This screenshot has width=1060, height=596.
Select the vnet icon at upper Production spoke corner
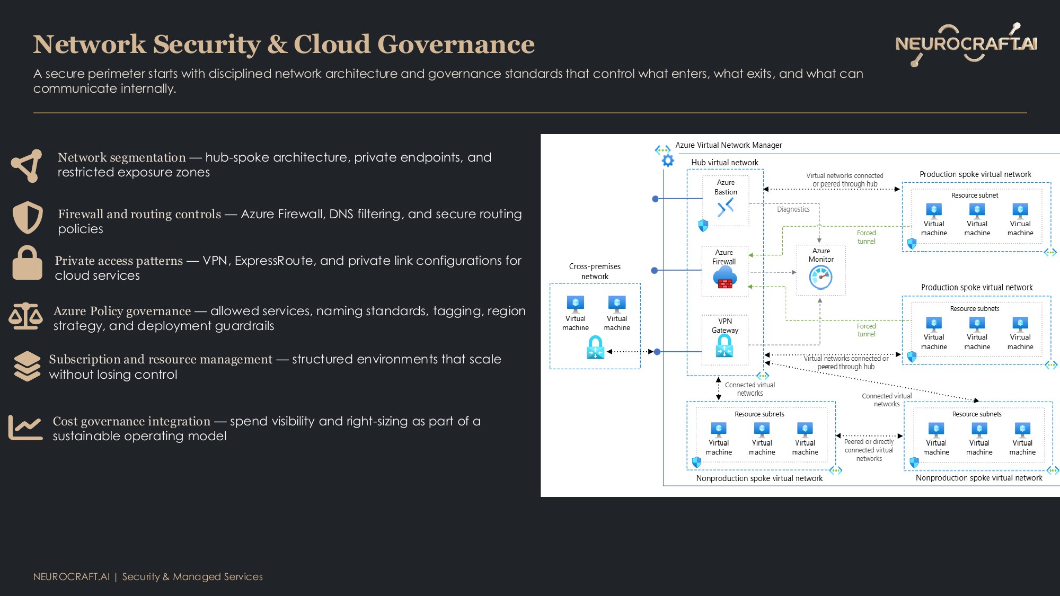[1050, 253]
